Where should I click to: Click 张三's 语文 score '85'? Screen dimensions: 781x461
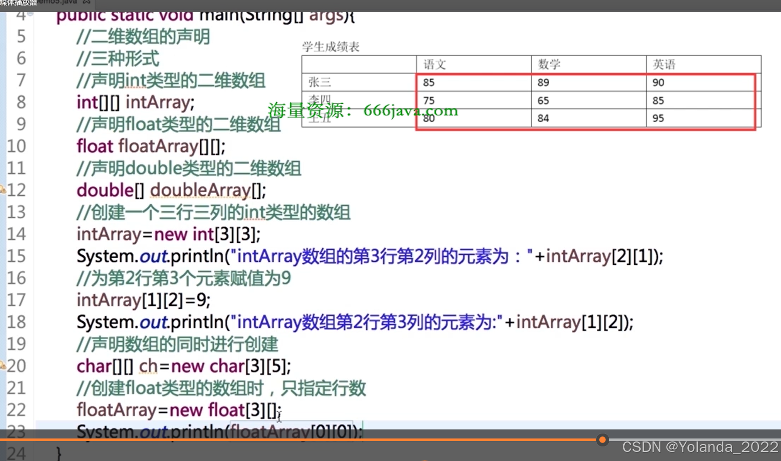click(x=429, y=83)
